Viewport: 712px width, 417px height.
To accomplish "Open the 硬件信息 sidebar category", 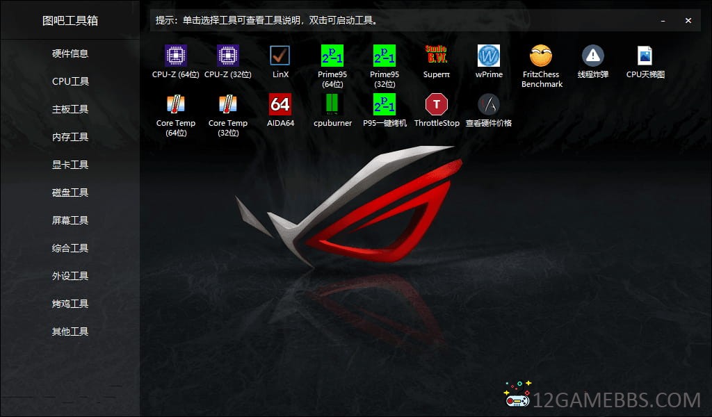I will point(70,54).
